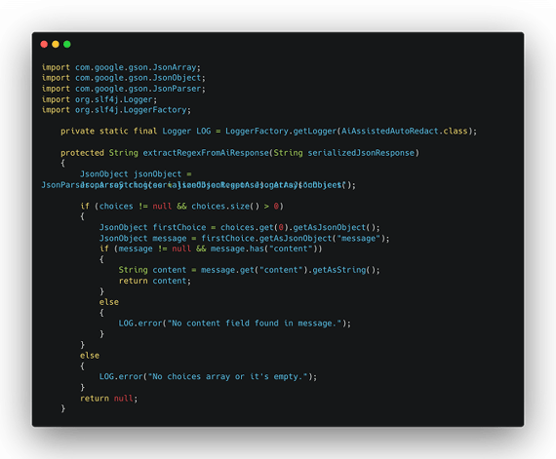Click the "No content field found" error line

tap(234, 324)
